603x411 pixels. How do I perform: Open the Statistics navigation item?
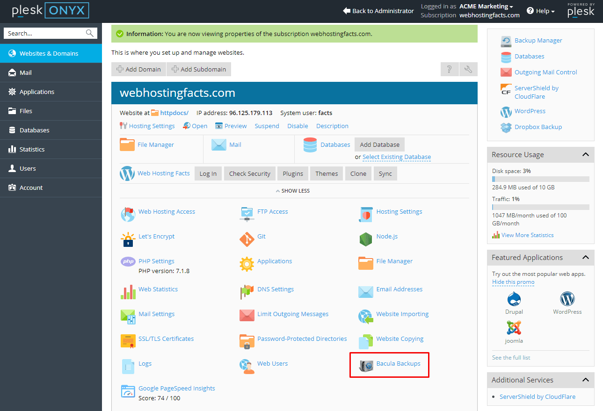tap(51, 149)
